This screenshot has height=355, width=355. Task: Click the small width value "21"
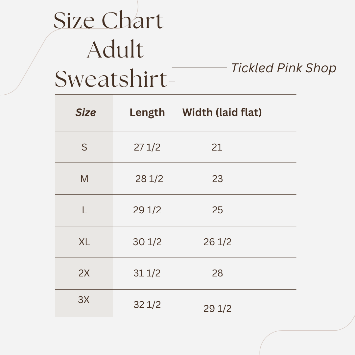(x=217, y=147)
